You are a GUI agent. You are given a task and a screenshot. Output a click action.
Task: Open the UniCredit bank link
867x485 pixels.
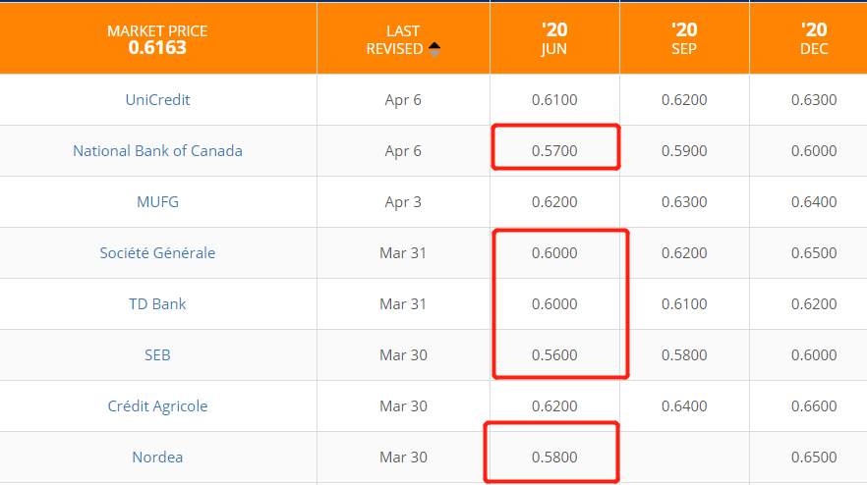(157, 99)
